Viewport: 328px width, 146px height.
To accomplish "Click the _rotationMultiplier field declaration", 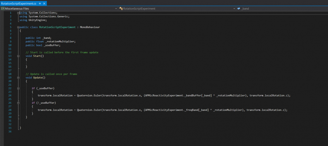I will click(x=60, y=42).
